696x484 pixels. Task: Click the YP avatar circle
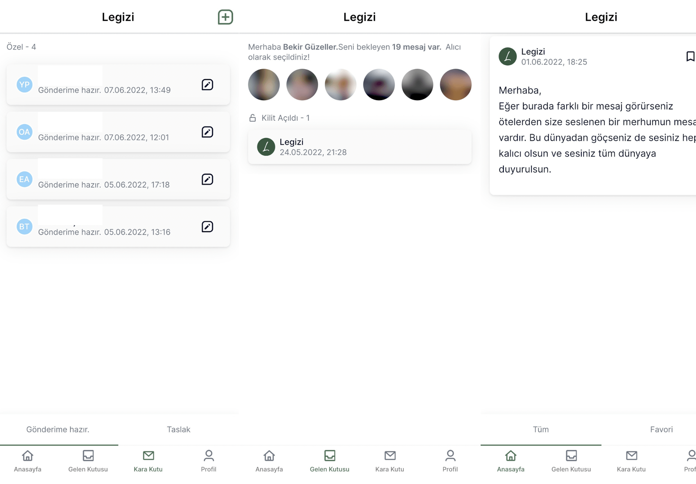(25, 84)
